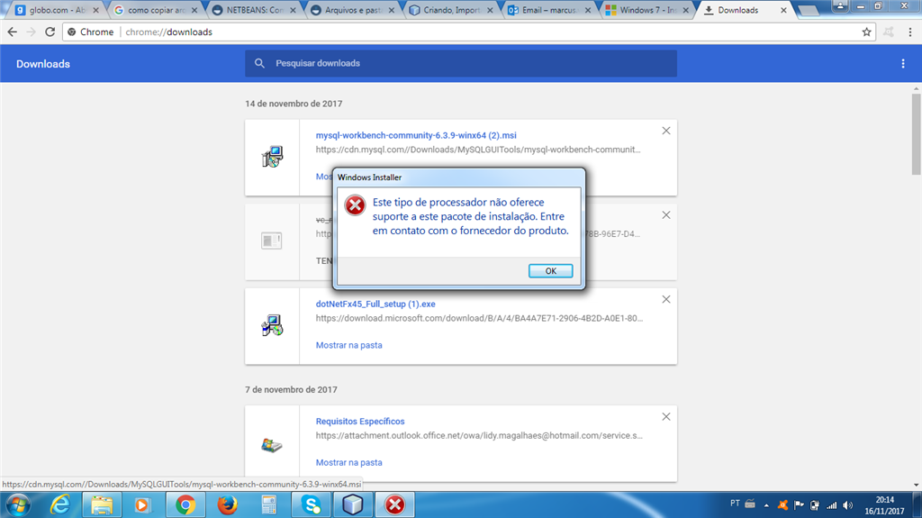922x518 pixels.
Task: Click the search magnifier icon in Downloads
Action: click(259, 63)
